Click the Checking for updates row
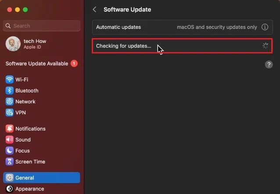Image resolution: width=280 pixels, height=194 pixels. pos(182,46)
